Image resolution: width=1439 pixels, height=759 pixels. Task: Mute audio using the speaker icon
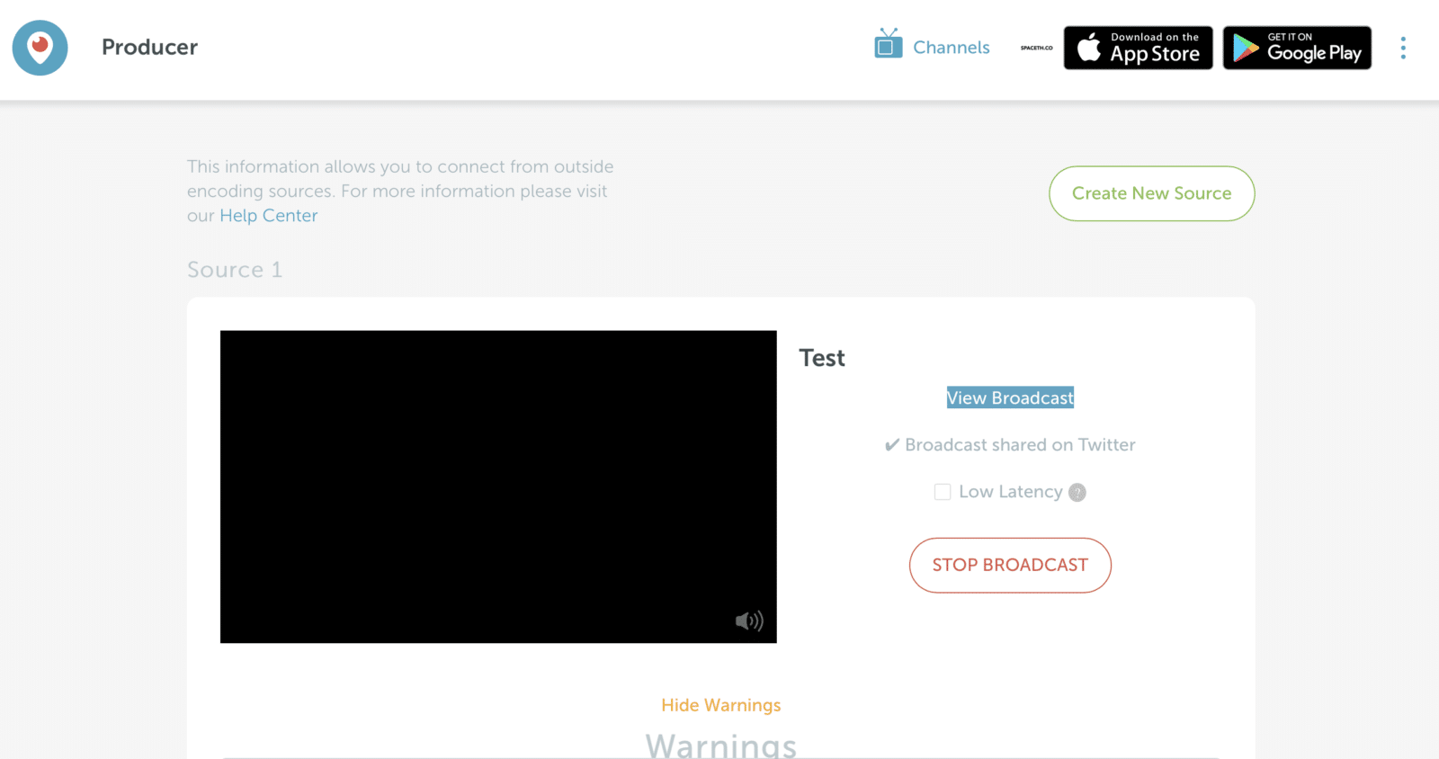click(x=748, y=621)
